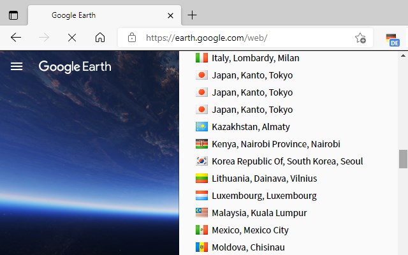Click the address bar URL field
The height and width of the screenshot is (255, 408).
[x=245, y=38]
